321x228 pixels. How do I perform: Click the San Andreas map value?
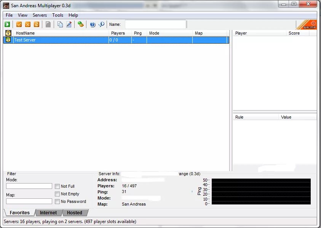click(x=134, y=204)
